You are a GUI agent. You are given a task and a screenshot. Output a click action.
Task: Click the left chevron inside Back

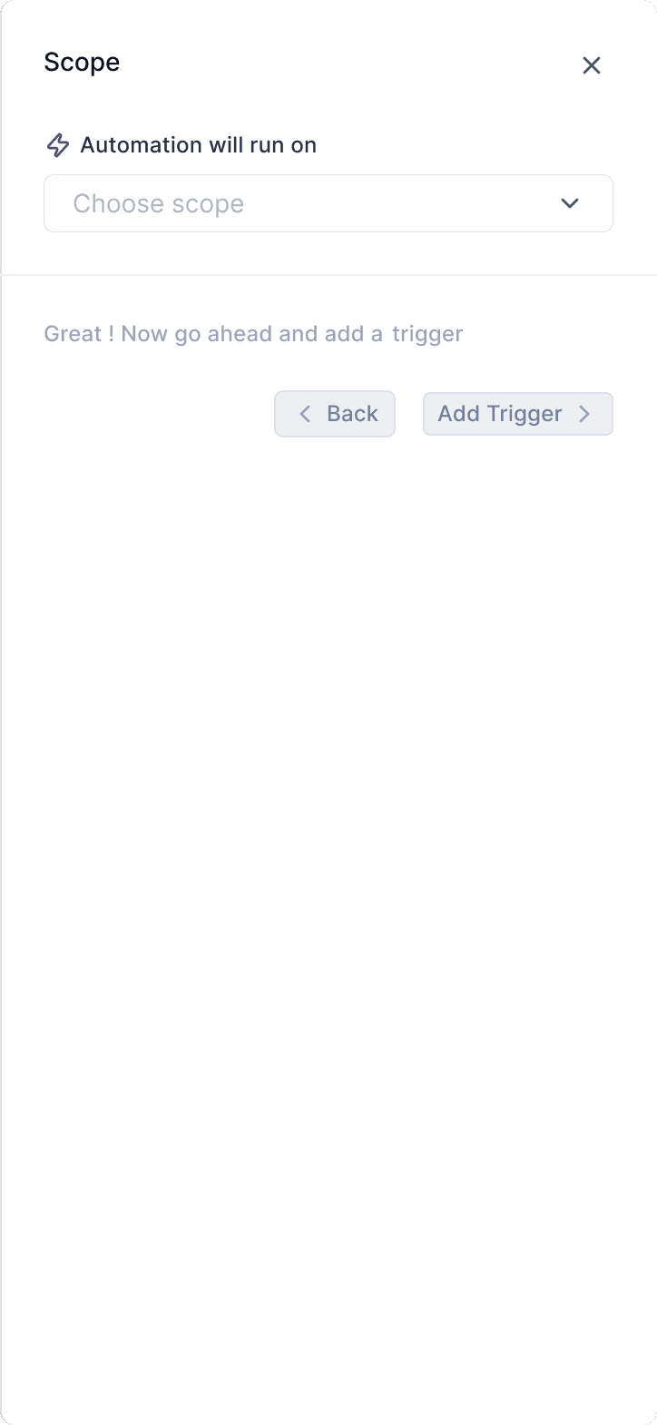point(306,414)
